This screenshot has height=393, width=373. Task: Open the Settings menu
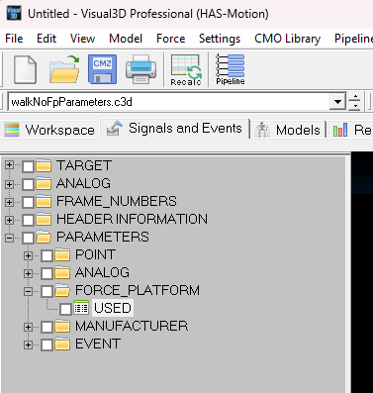tap(220, 39)
